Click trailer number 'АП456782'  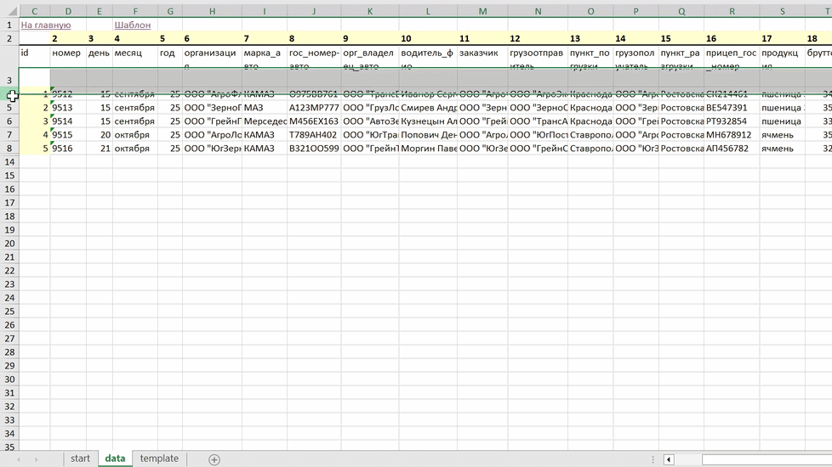click(x=732, y=149)
